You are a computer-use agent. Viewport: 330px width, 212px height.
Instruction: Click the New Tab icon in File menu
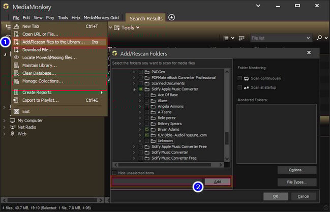pos(16,26)
